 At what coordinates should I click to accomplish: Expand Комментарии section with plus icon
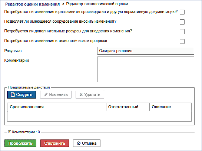coord(10,132)
